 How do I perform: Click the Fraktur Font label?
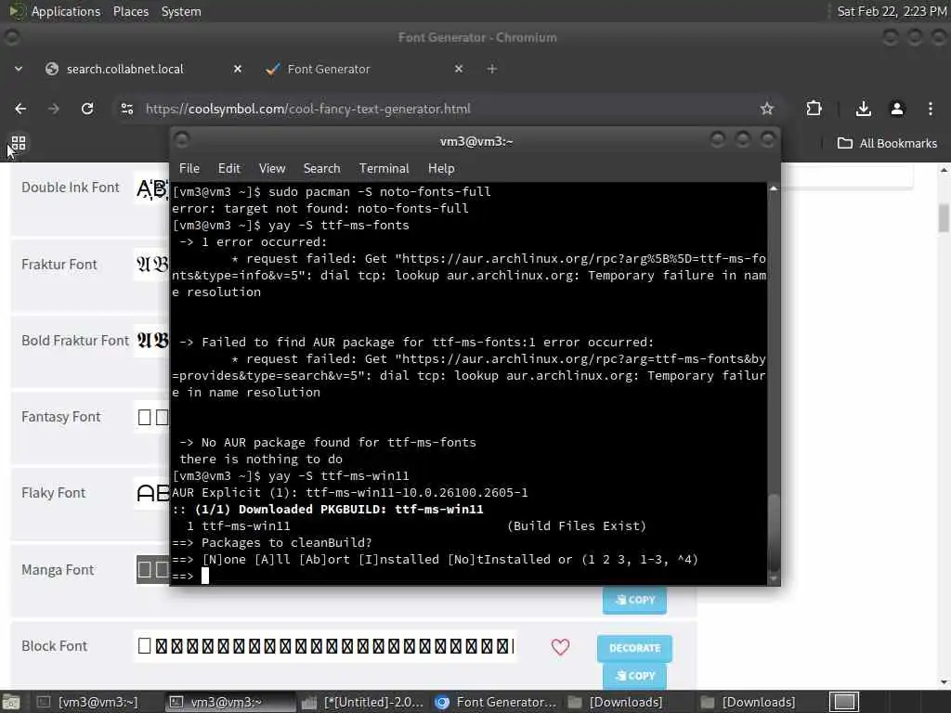59,265
